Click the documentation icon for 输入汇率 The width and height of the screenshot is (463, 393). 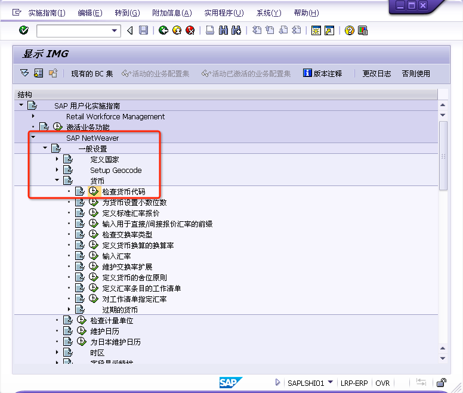(x=80, y=256)
